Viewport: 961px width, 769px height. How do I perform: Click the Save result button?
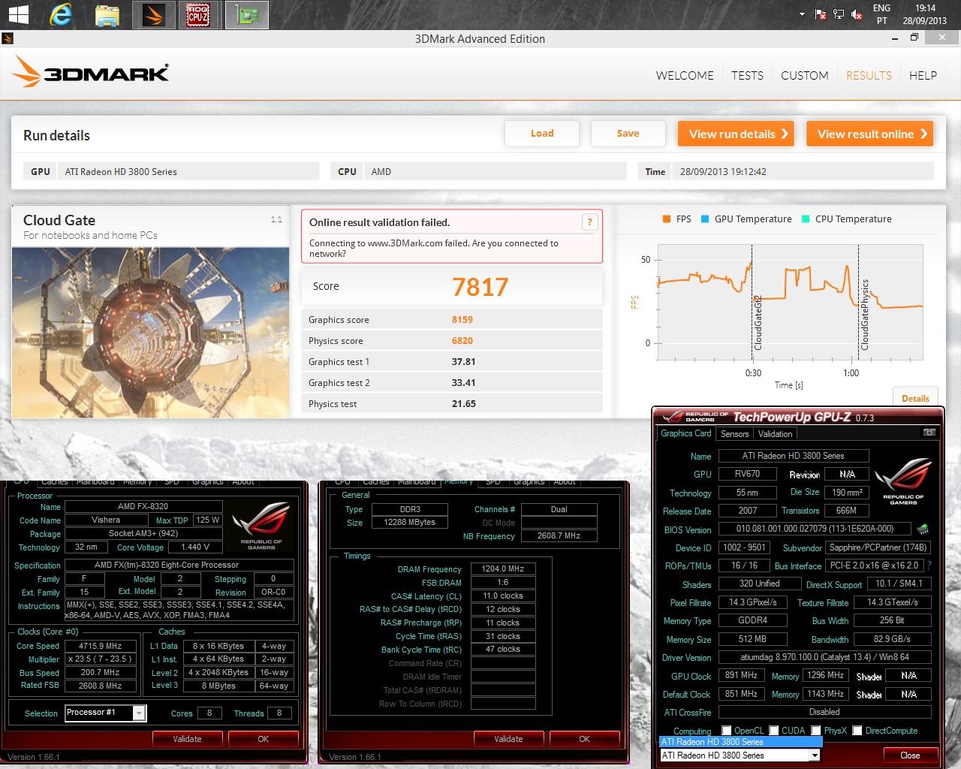tap(628, 133)
